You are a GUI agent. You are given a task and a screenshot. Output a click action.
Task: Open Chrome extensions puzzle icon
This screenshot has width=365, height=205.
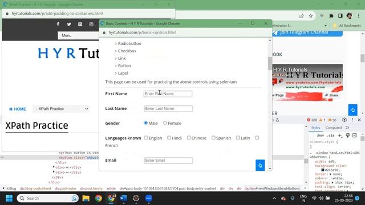click(331, 16)
